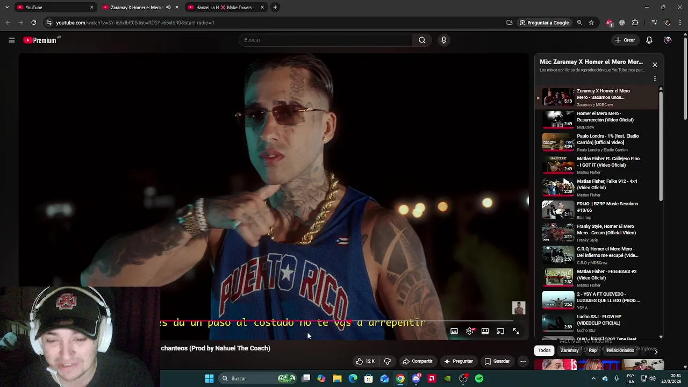Open the Chrome three-dot menu
The image size is (688, 387).
pyautogui.click(x=680, y=23)
